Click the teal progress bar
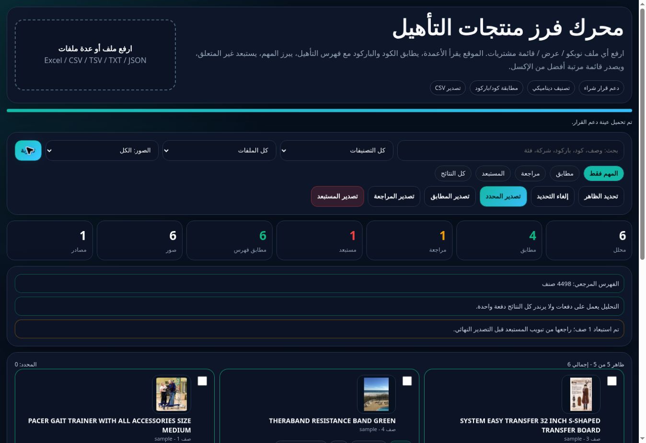Screen dimensions: 646x443 point(319,111)
